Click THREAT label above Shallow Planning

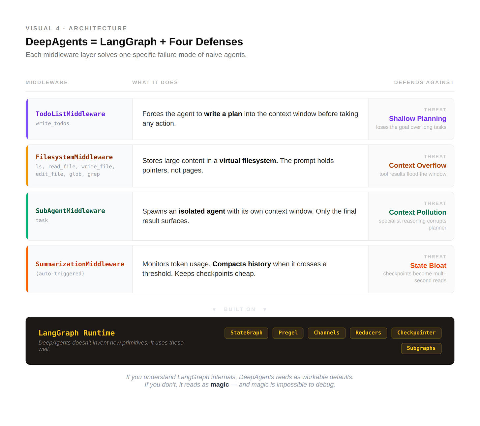pos(435,110)
